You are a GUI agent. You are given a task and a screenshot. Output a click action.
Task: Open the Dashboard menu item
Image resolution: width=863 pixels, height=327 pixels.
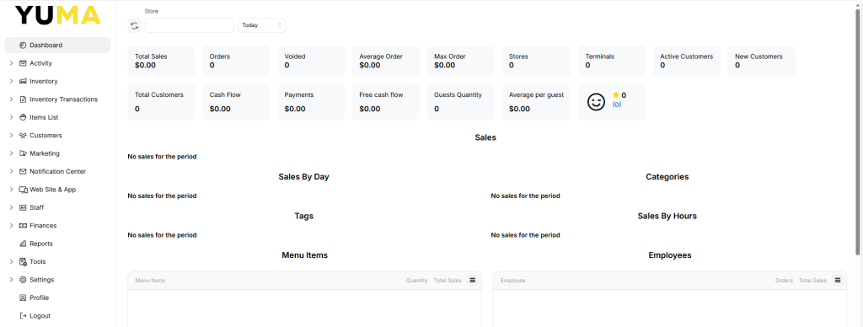click(58, 46)
